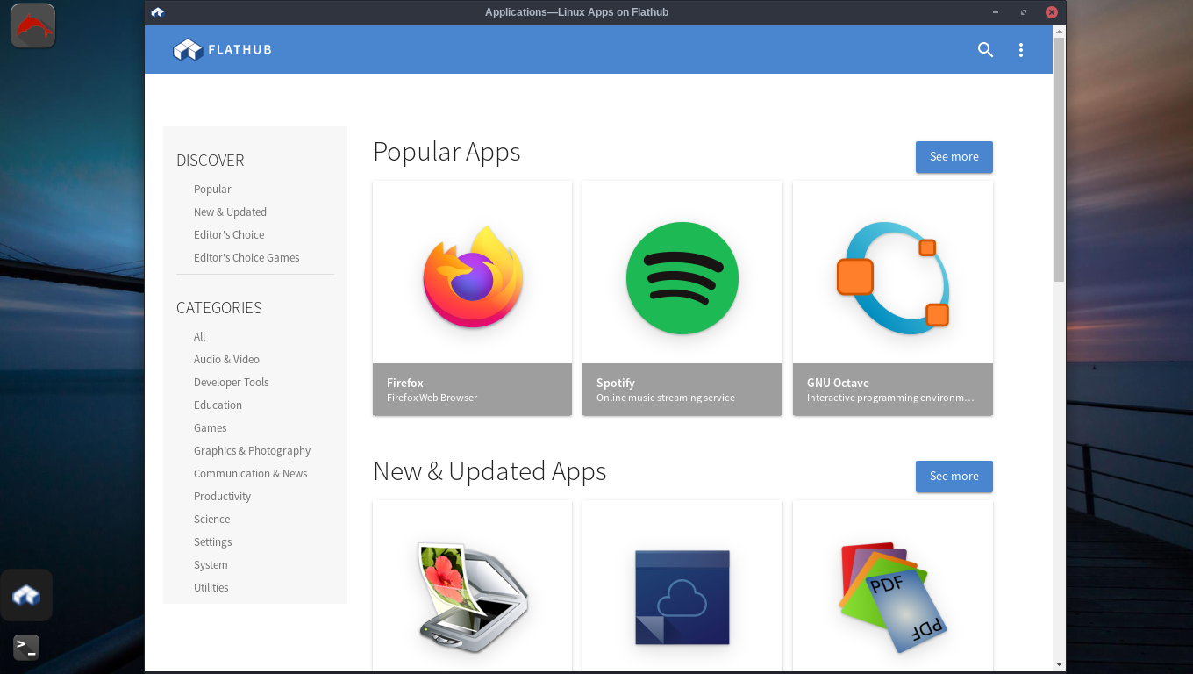Open the colorful PDF pages app icon
Screen dimensions: 1193x674
pos(893,598)
